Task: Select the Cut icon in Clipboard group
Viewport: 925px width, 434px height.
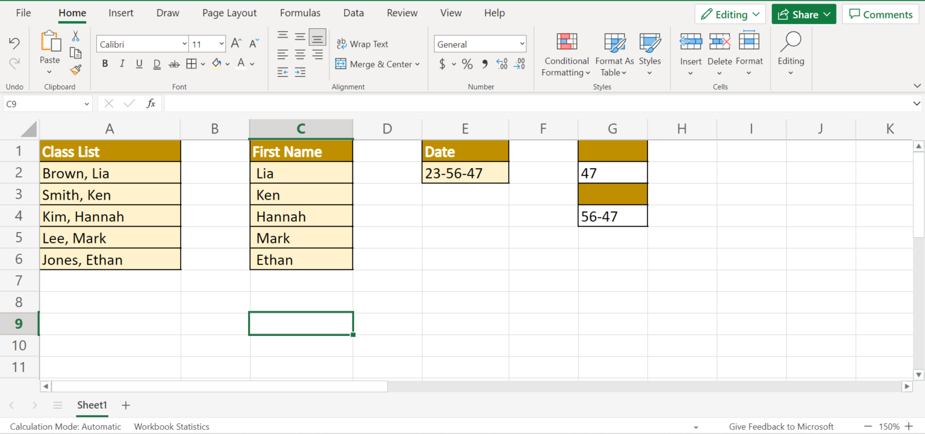Action: pyautogui.click(x=75, y=36)
